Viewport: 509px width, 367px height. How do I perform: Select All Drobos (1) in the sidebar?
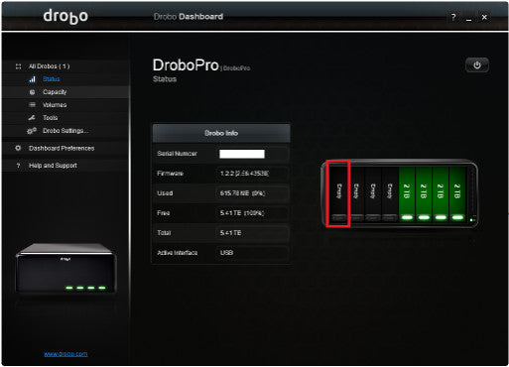point(49,66)
